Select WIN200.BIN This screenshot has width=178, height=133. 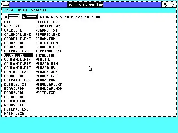point(46,64)
